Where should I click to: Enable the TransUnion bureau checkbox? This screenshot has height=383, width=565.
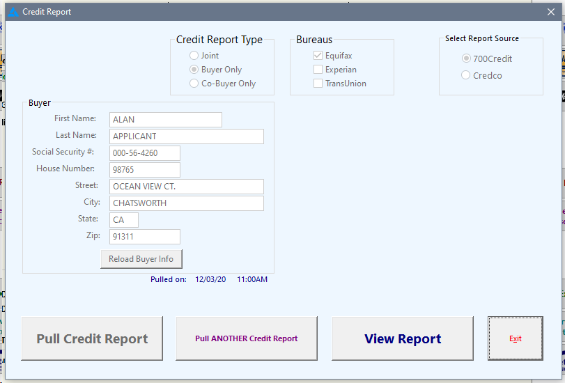[x=318, y=84]
